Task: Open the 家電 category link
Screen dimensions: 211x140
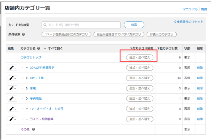Action: tap(33, 88)
